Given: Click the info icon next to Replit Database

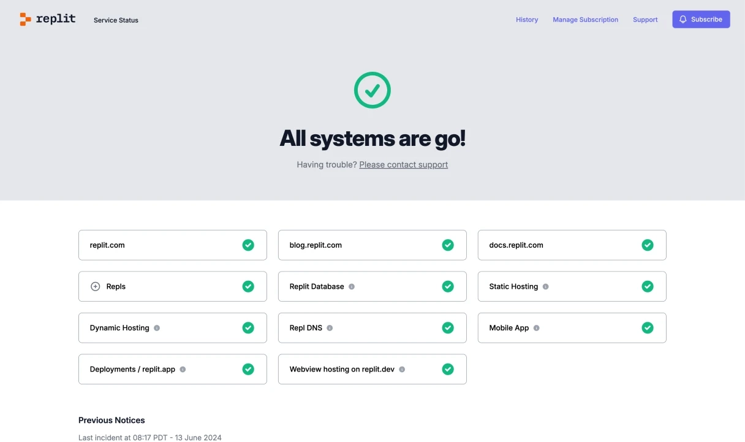Looking at the screenshot, I should (x=352, y=286).
